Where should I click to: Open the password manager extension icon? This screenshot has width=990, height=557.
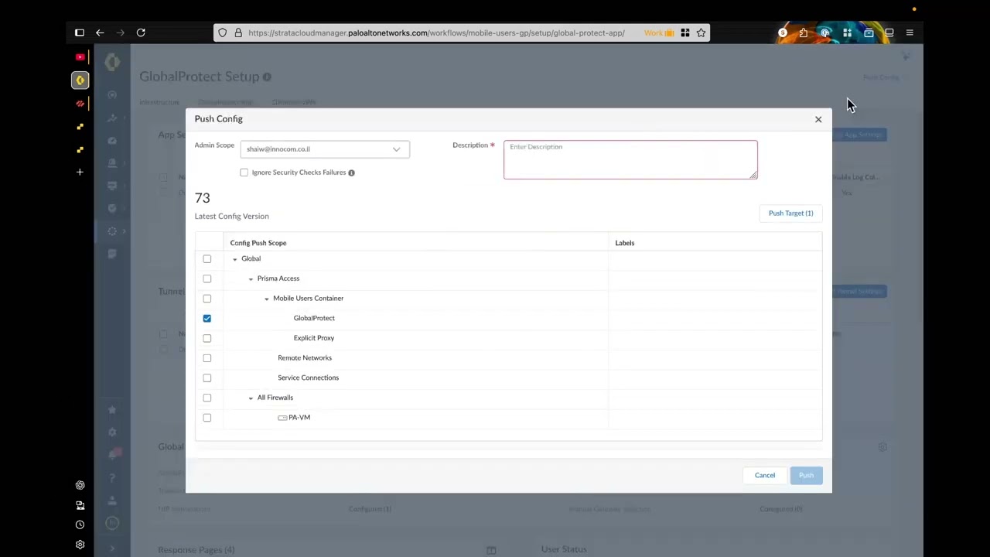825,32
